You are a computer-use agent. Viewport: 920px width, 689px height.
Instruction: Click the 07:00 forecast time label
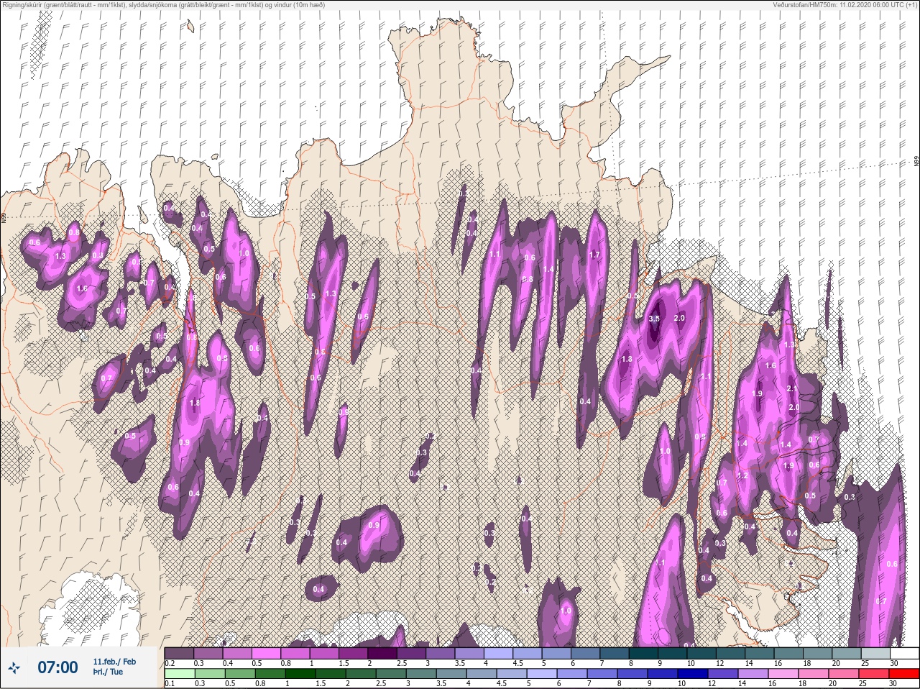point(57,667)
